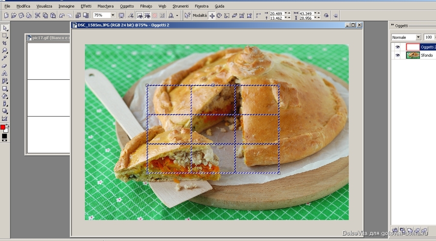Click the New document icon
The width and height of the screenshot is (436, 241).
click(6, 16)
